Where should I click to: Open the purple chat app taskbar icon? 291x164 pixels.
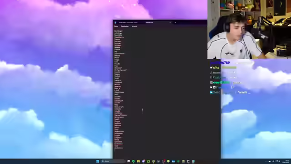tap(143, 161)
